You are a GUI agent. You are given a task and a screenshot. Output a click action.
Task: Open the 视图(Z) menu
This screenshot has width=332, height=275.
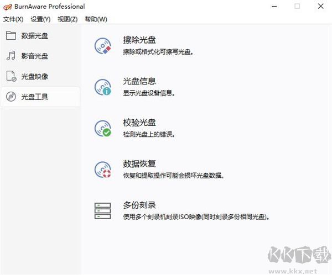(68, 19)
